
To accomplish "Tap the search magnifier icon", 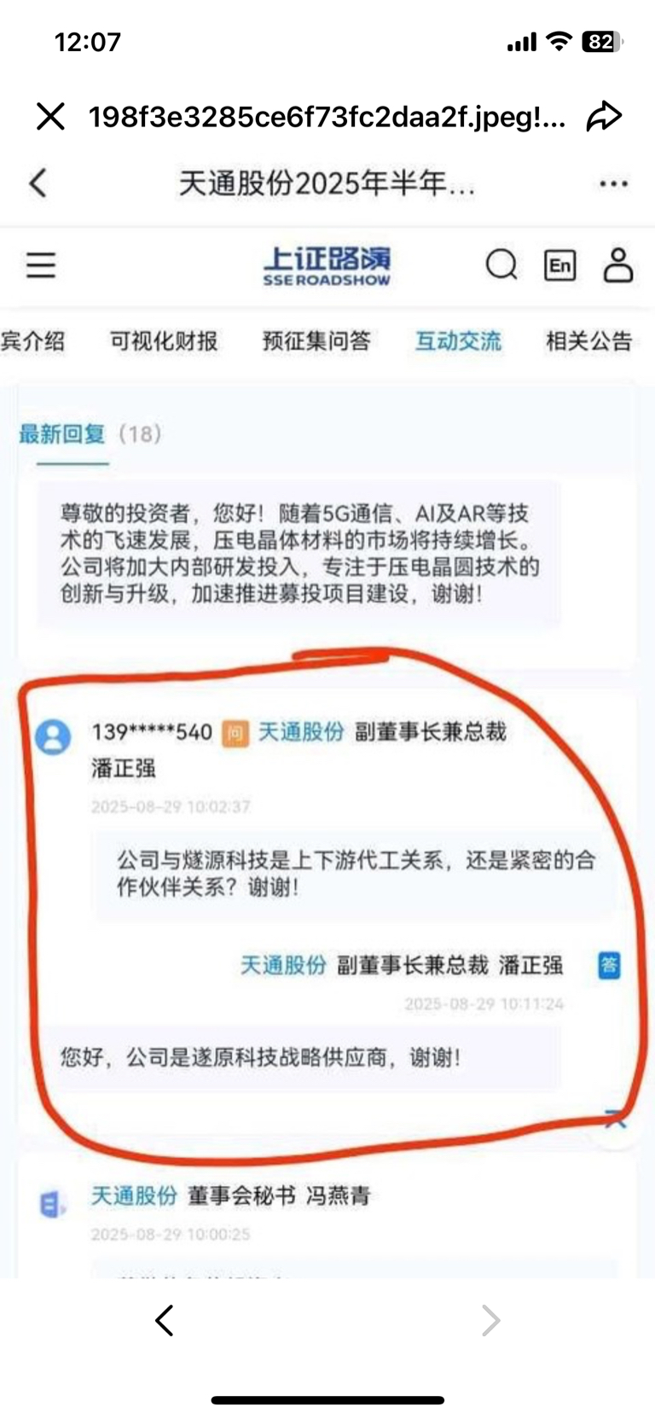I will 501,265.
